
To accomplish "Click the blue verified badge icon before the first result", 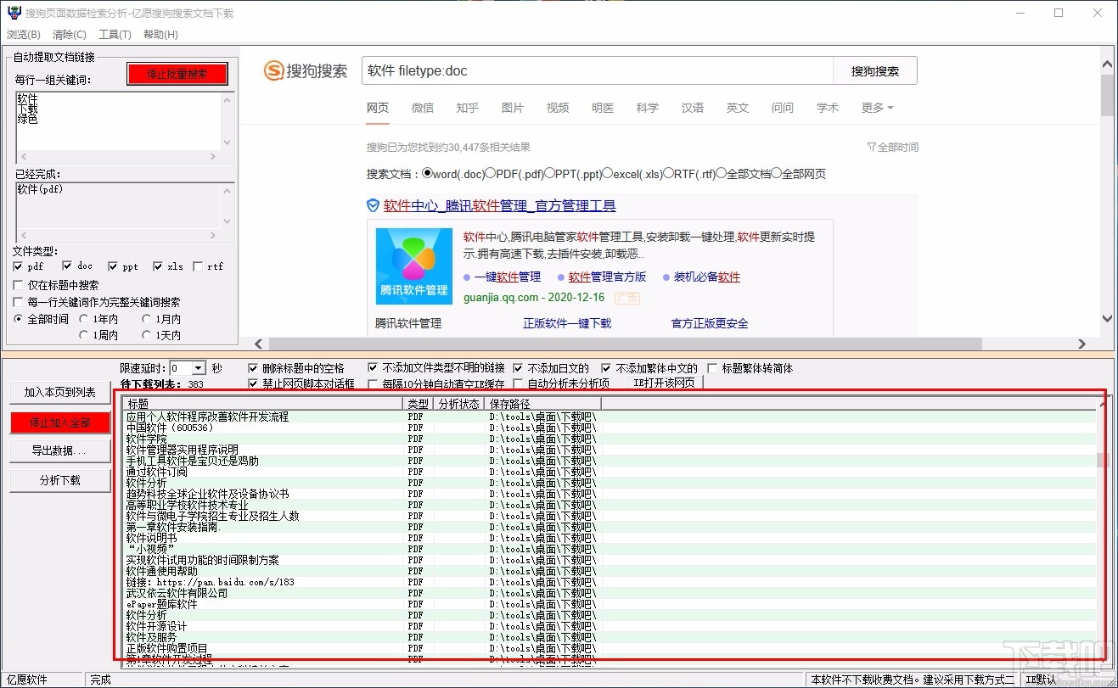I will point(373,204).
